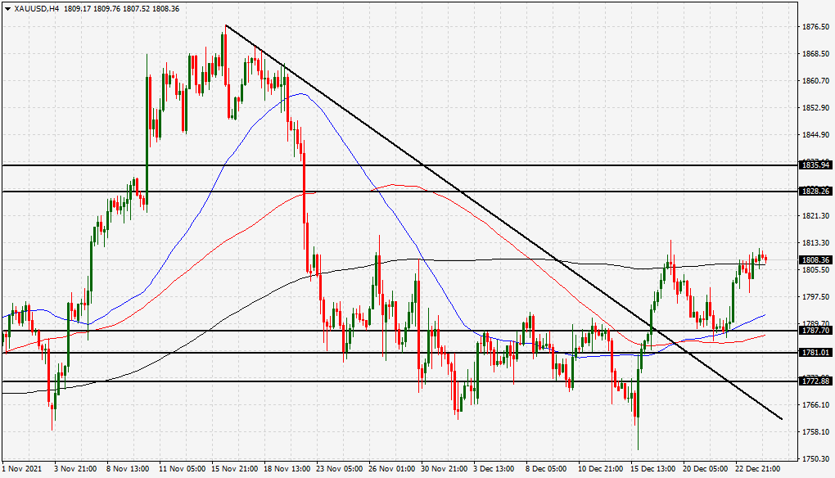Click the 20 Dec 05:00 time label

point(705,469)
